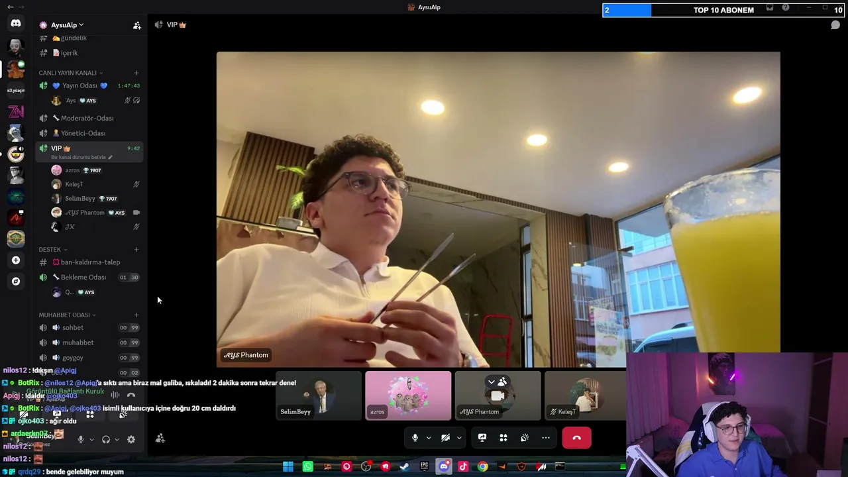Turn on camera in the call bar

445,438
